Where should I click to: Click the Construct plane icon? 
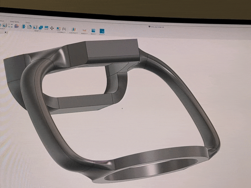(74, 29)
